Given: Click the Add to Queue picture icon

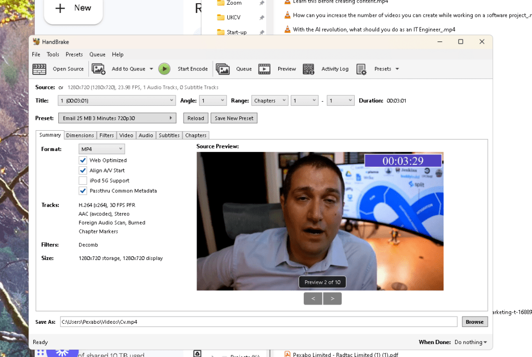Looking at the screenshot, I should (98, 69).
